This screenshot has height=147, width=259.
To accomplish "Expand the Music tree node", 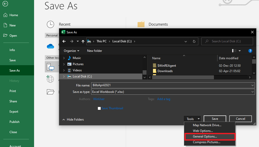I will click(x=64, y=58).
